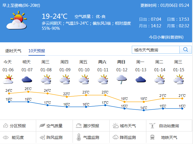Click the 城市天气查询 search field
Viewport: 193px width, 144px height.
point(156,50)
